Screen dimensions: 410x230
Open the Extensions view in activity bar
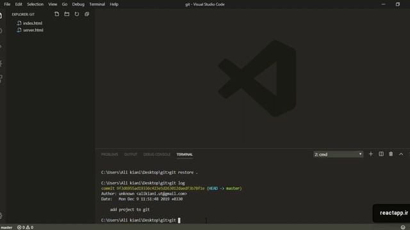(x=1, y=78)
